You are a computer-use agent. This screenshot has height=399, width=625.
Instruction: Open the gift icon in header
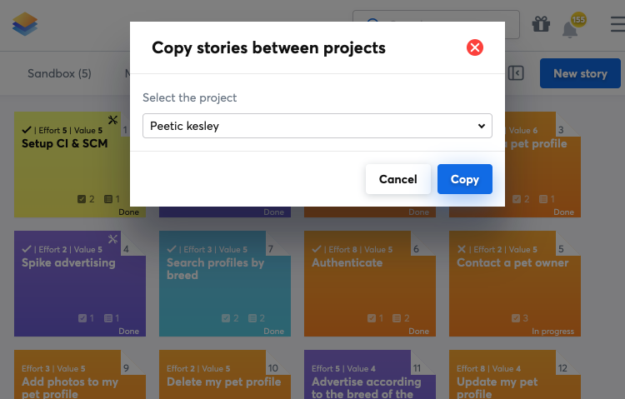click(541, 24)
